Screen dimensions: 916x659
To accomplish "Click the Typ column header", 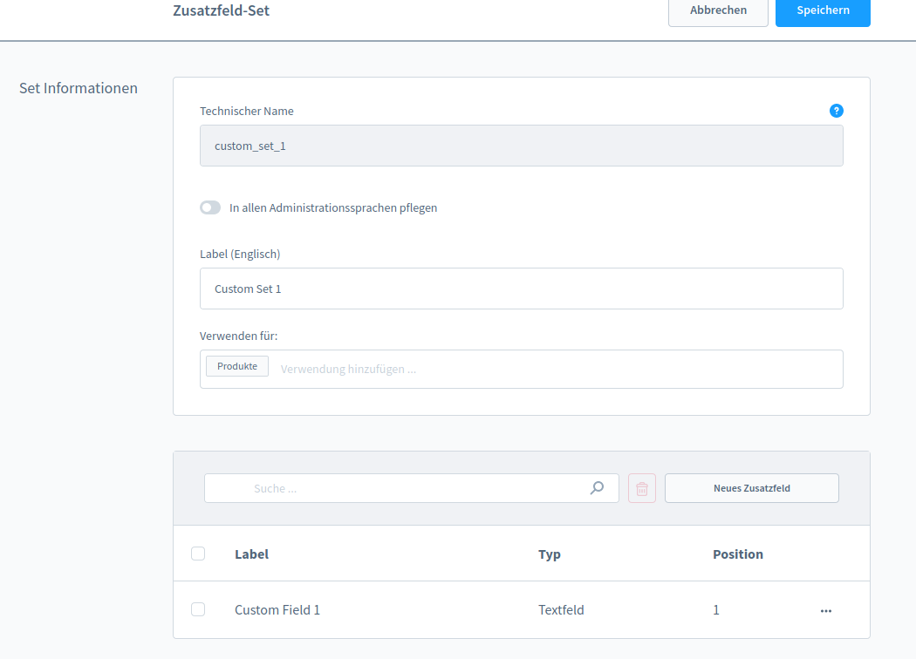I will coord(549,554).
